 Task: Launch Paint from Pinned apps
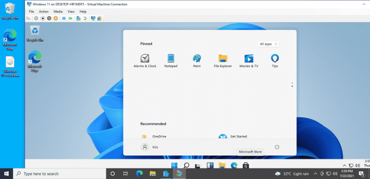pyautogui.click(x=197, y=61)
